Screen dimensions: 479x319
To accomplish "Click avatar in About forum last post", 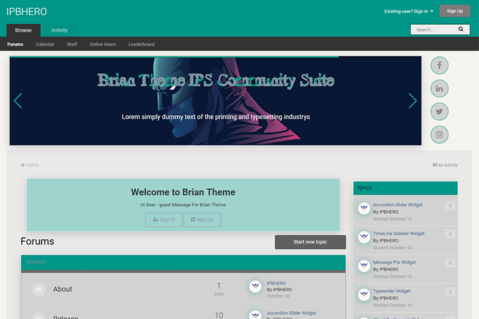I will [255, 286].
